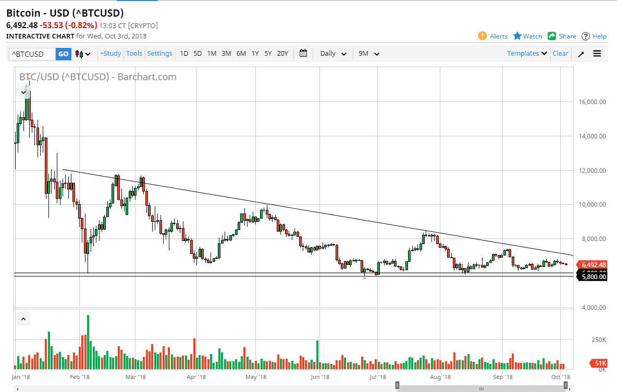
Task: Add an indicator via +Study
Action: pyautogui.click(x=110, y=54)
